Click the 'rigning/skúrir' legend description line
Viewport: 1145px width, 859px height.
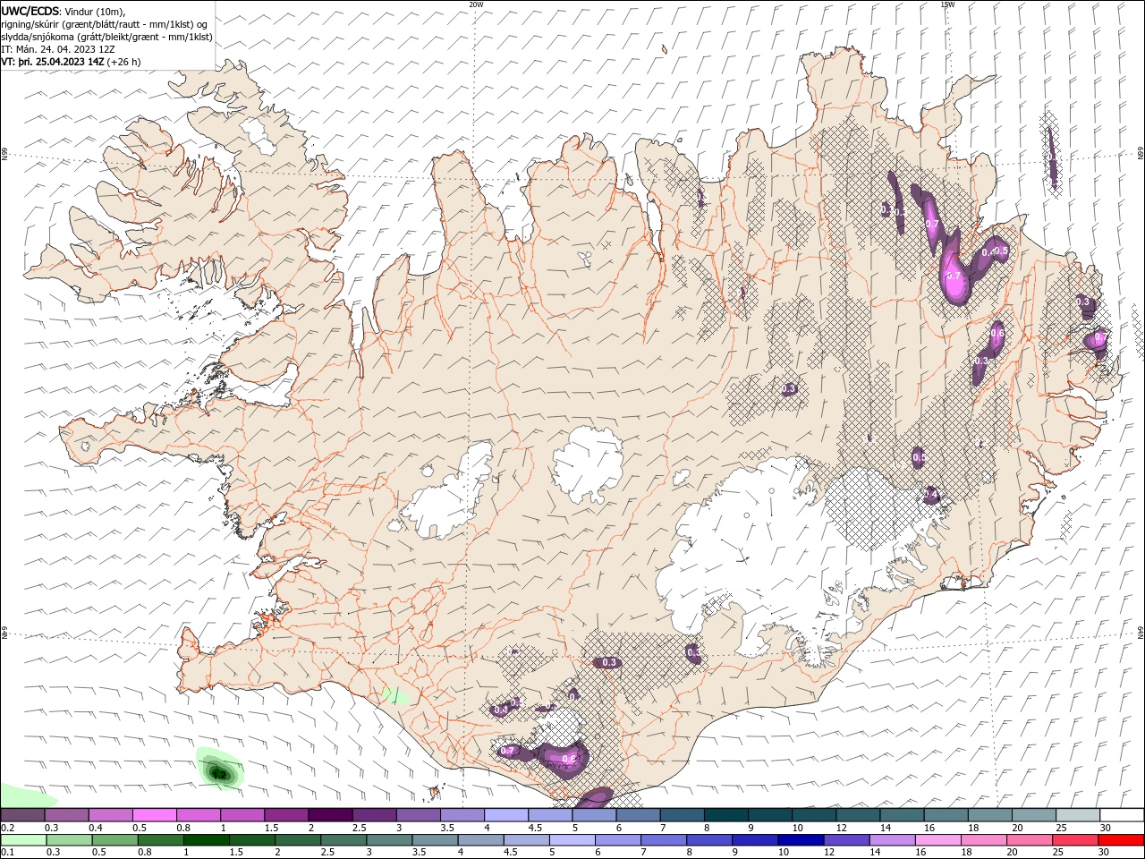click(x=106, y=24)
